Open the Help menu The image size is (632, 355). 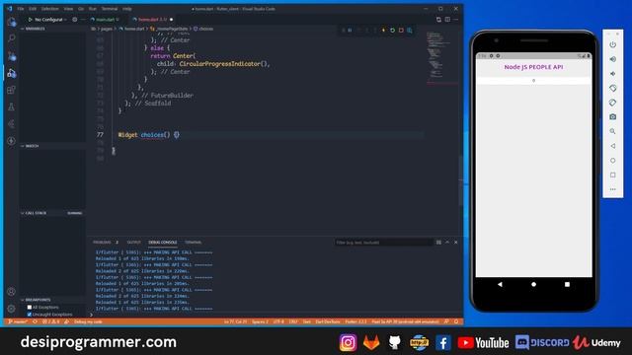pos(127,9)
